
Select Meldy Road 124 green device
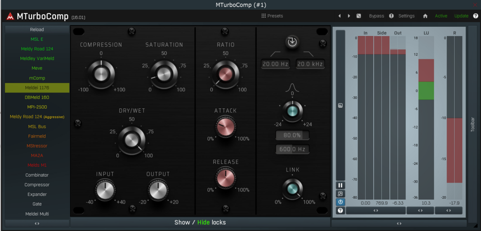37,49
